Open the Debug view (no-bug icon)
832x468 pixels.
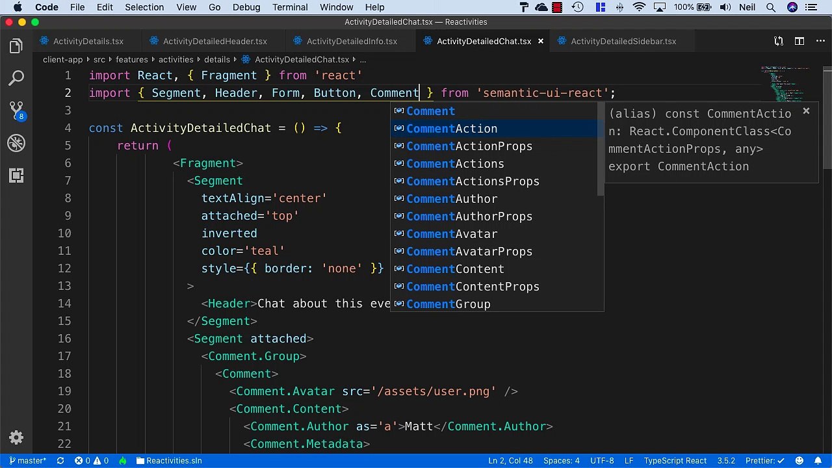tap(16, 143)
